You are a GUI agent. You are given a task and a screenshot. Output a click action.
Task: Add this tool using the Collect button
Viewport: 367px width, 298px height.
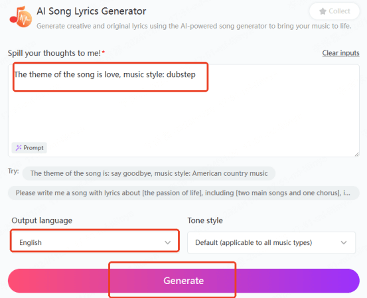(334, 11)
